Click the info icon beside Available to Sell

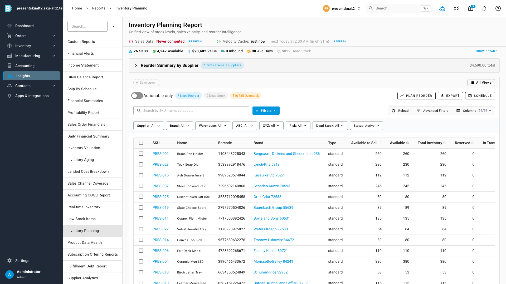point(380,143)
